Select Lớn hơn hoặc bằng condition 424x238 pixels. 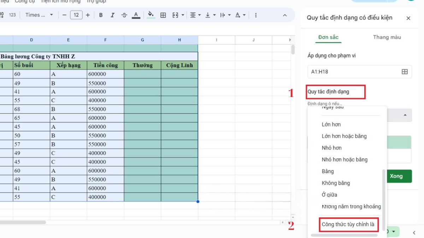(345, 136)
